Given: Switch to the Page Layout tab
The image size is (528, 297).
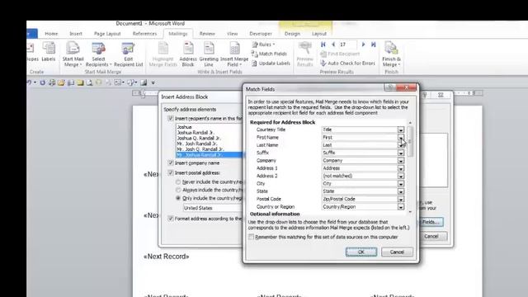Looking at the screenshot, I should coord(107,34).
